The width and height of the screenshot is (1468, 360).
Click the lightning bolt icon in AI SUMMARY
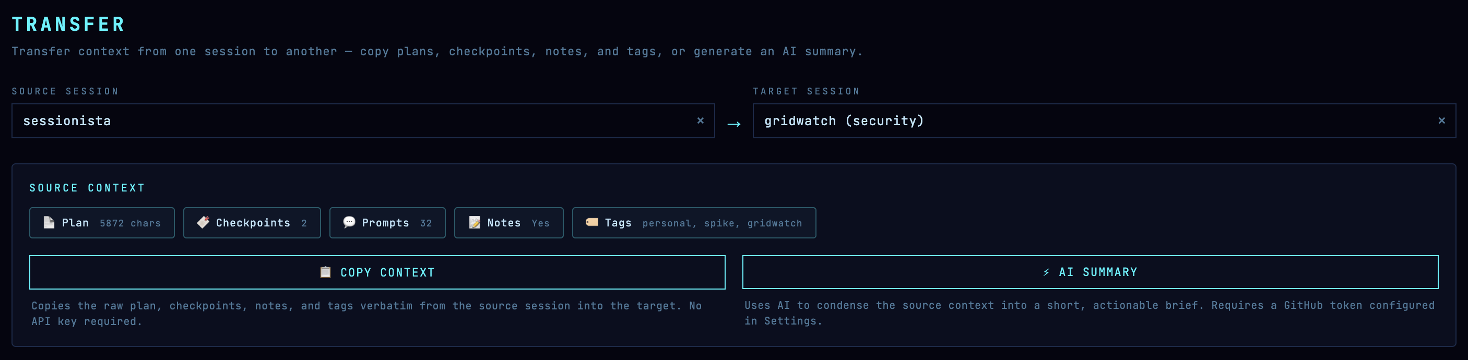(x=1046, y=272)
